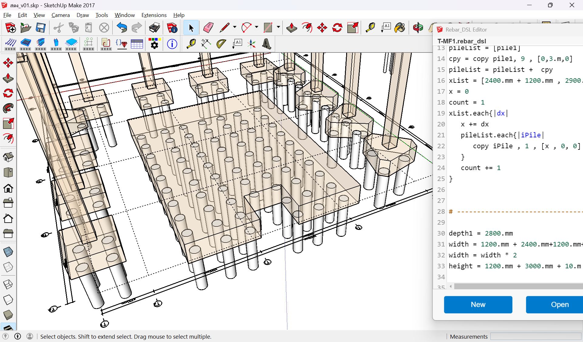Select the Eraser tool
Screen dimensions: 583x342
pos(208,28)
